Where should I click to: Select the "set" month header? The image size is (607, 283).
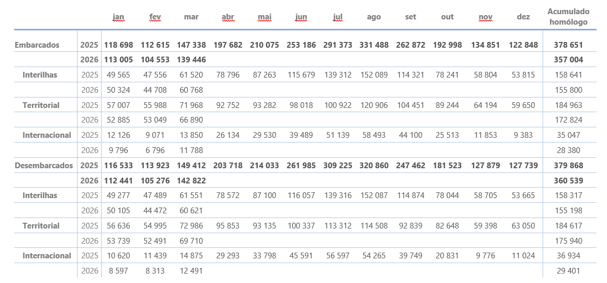pyautogui.click(x=411, y=17)
